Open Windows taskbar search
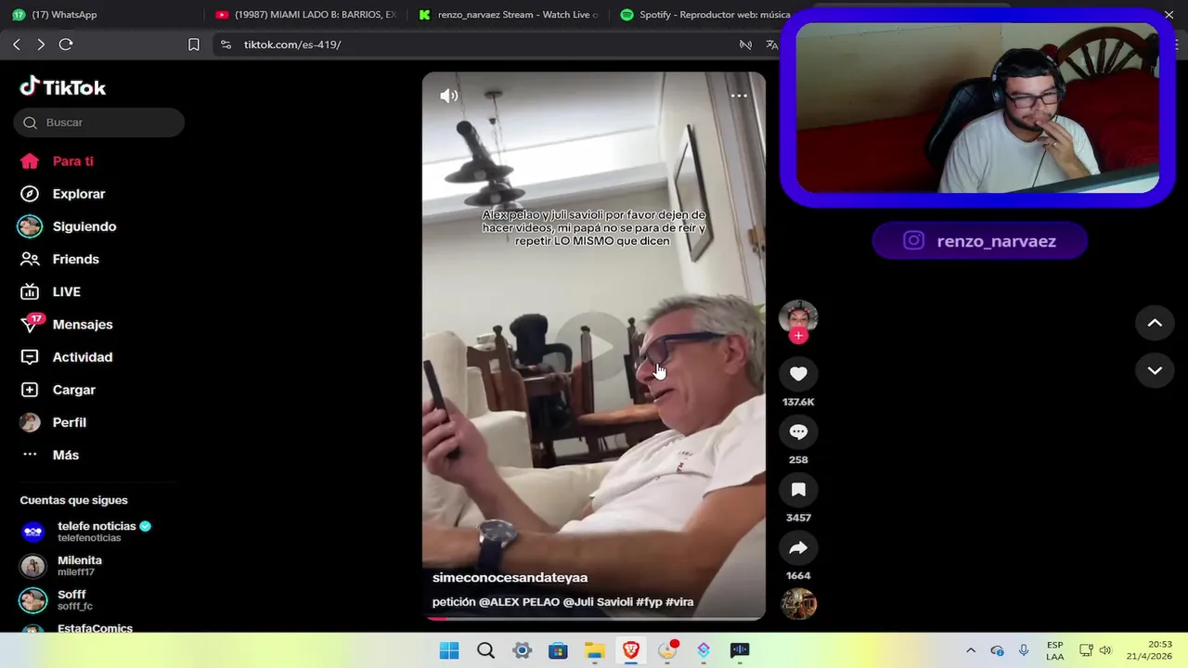The height and width of the screenshot is (668, 1188). pos(485,650)
